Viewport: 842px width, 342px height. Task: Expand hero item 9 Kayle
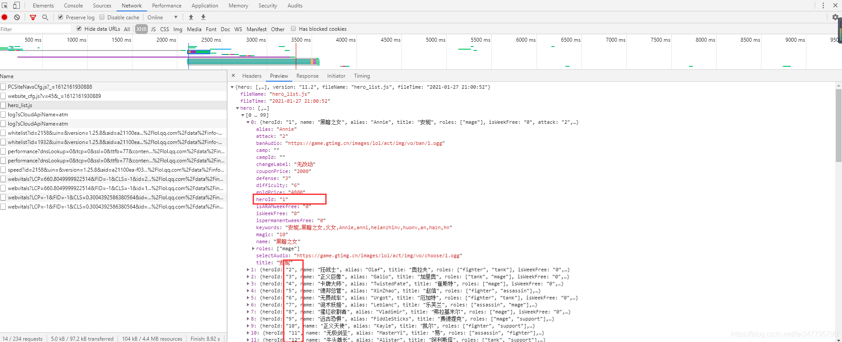coord(248,326)
